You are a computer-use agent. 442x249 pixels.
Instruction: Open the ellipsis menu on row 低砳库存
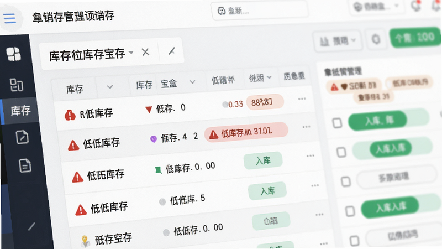click(311, 156)
